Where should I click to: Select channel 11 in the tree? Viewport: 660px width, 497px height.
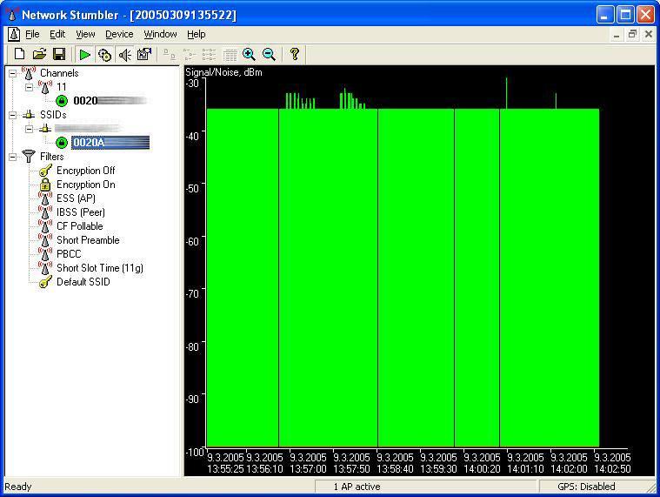62,87
